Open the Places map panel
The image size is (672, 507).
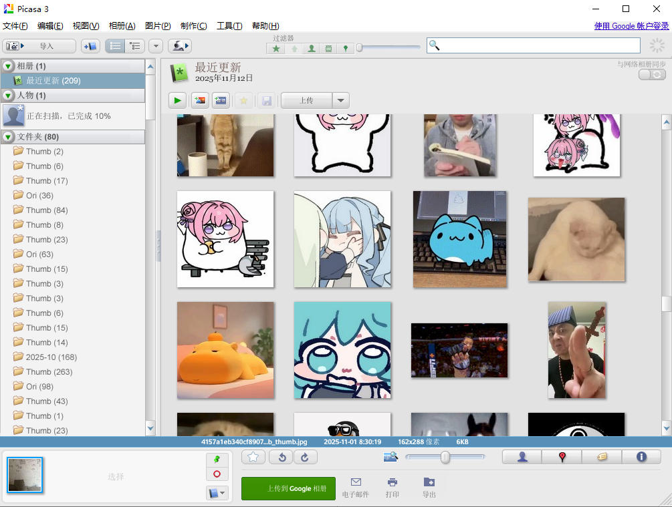pyautogui.click(x=562, y=457)
